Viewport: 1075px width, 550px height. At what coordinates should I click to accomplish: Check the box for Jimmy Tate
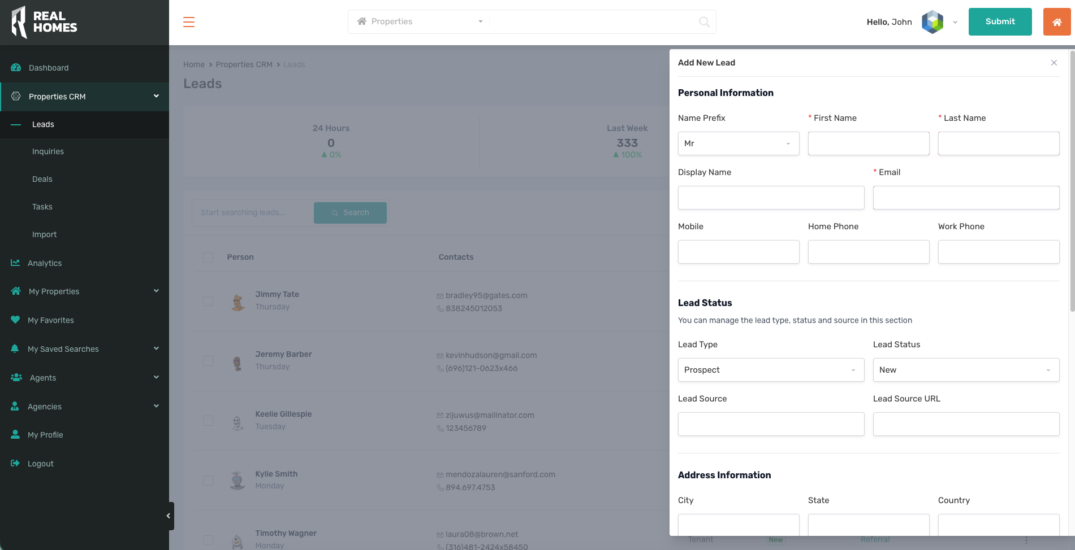tap(208, 301)
